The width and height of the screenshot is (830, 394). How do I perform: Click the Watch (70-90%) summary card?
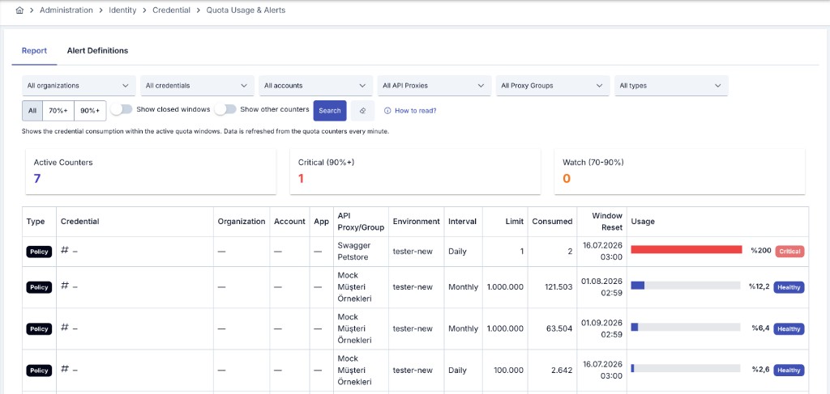click(680, 172)
